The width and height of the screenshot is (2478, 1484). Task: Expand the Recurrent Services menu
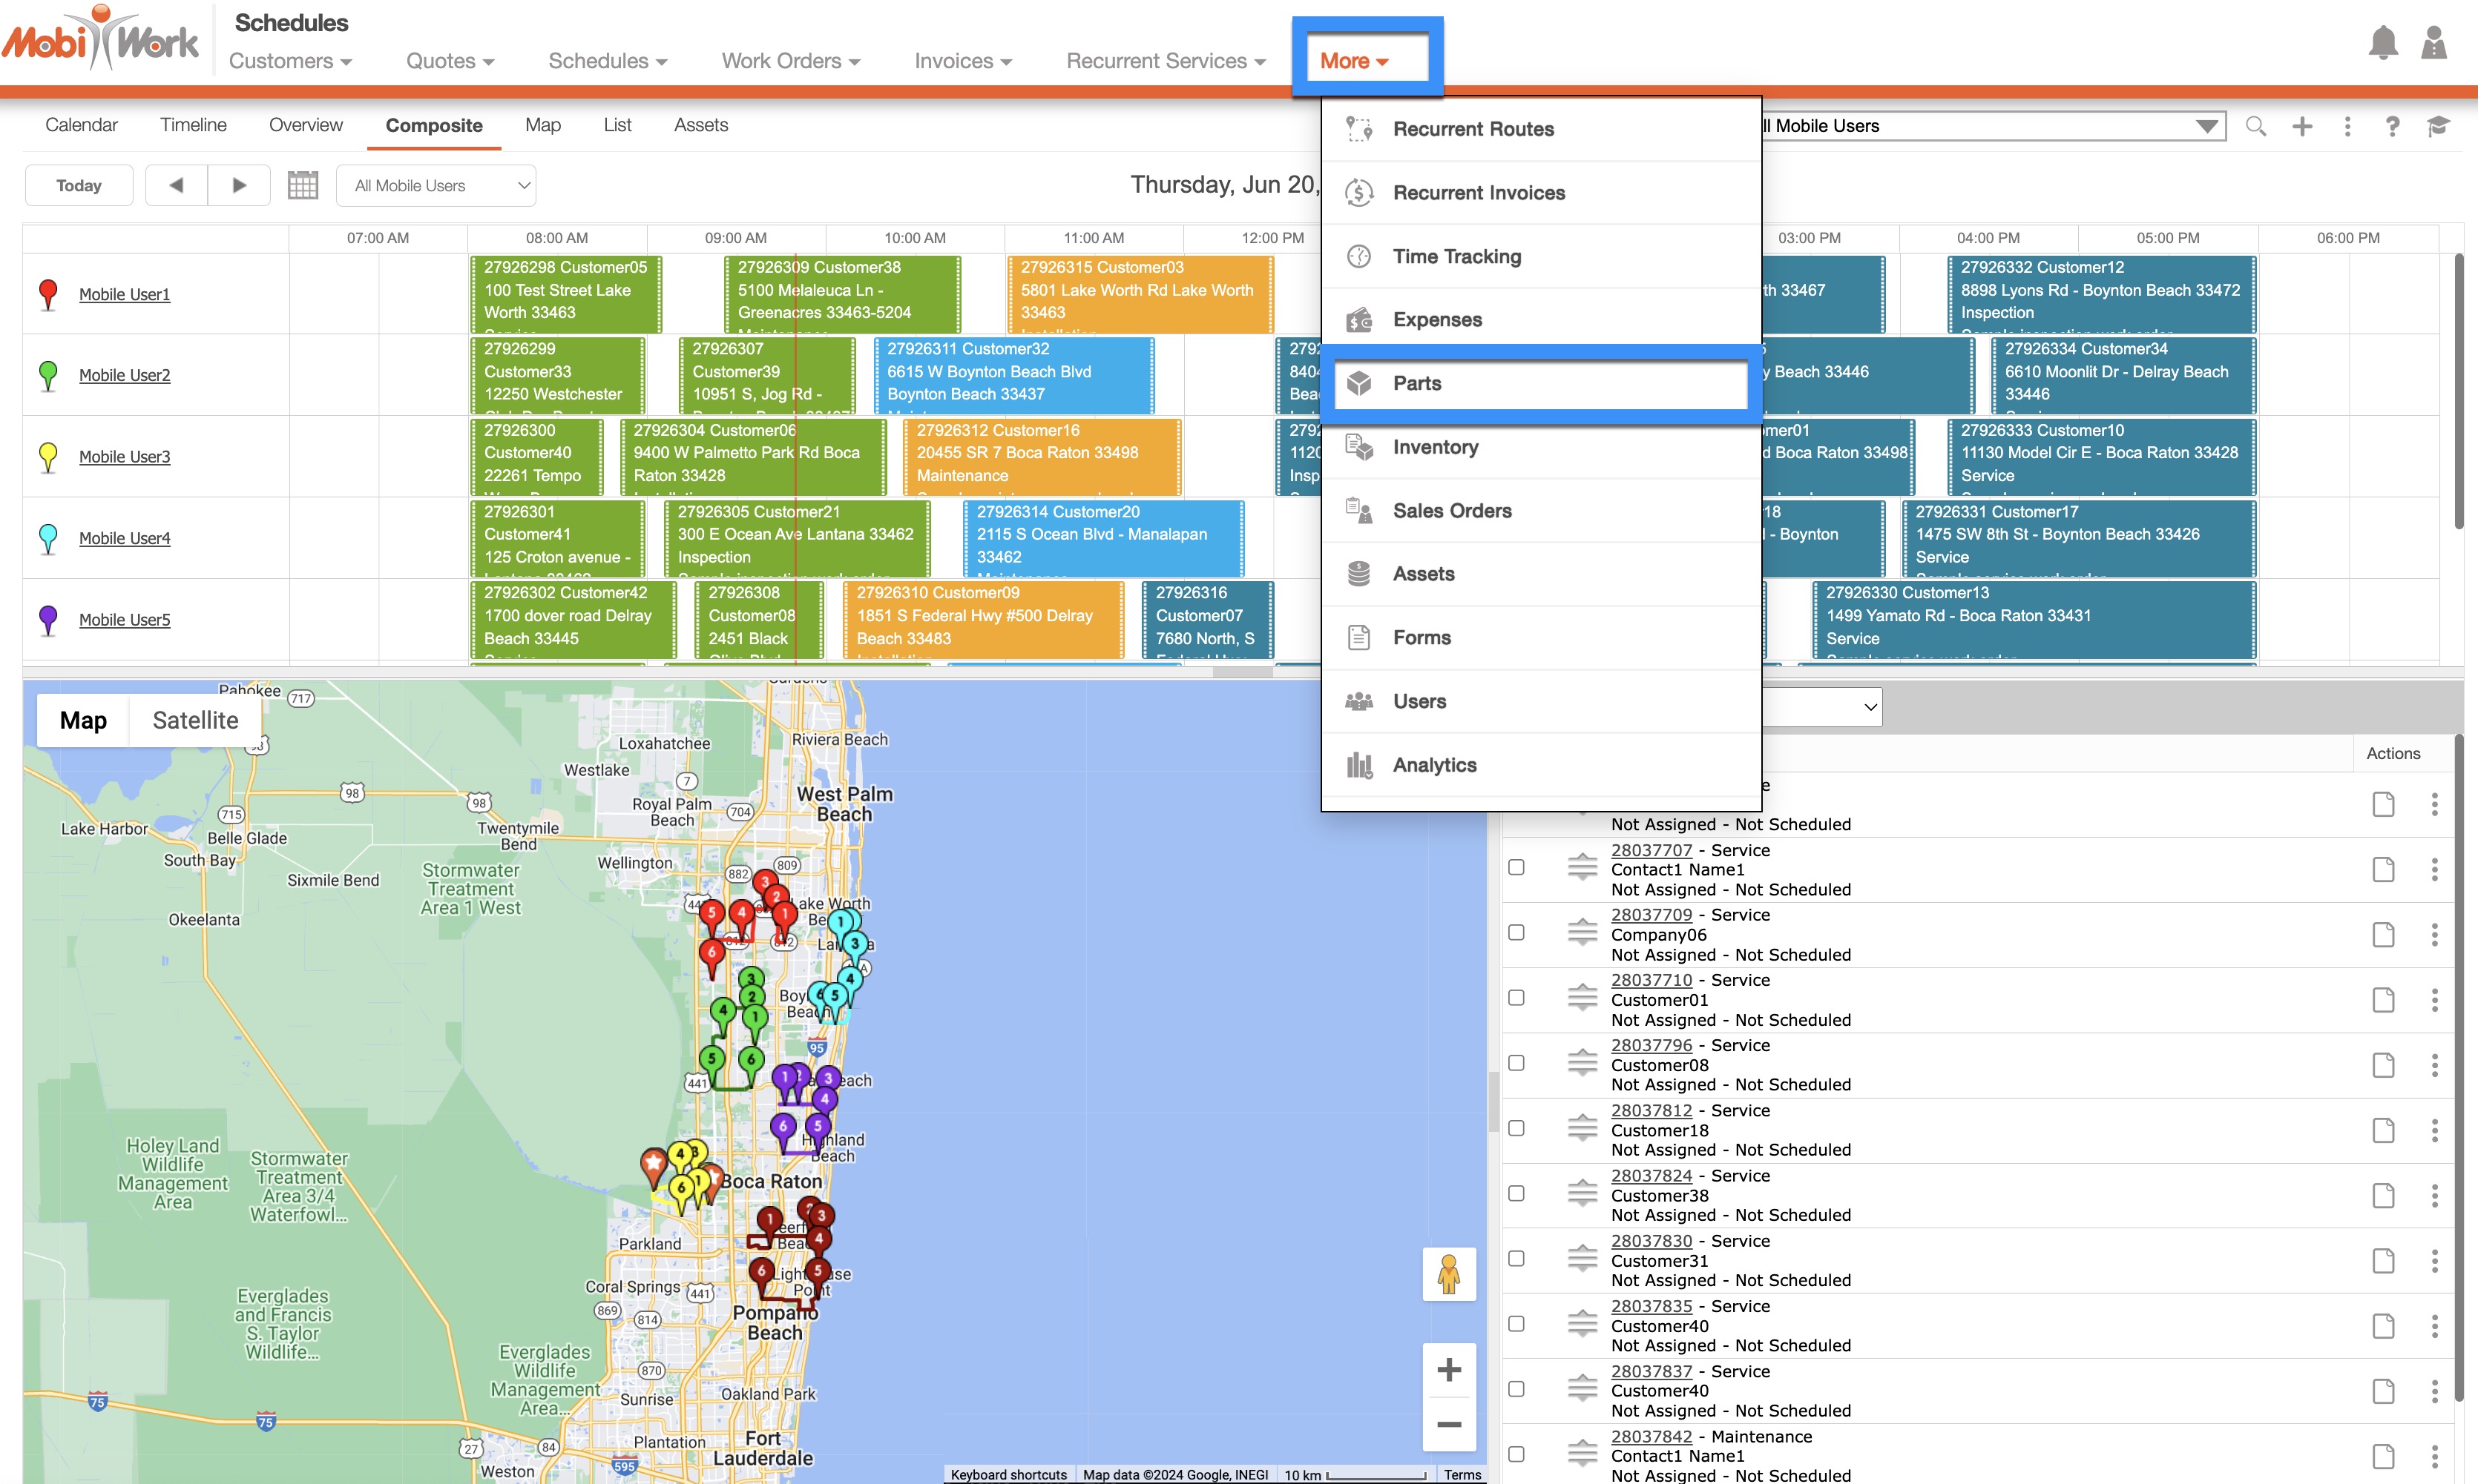[x=1165, y=61]
